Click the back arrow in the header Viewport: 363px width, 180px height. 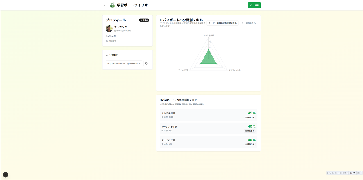[105, 5]
